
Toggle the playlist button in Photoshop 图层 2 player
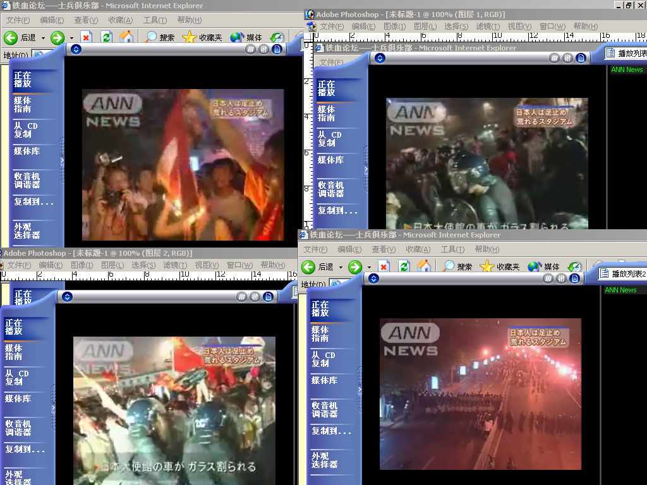(x=268, y=297)
